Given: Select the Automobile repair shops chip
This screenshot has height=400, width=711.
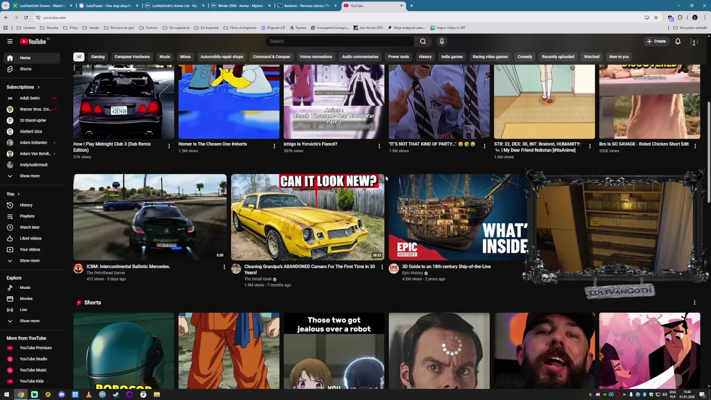Looking at the screenshot, I should point(222,57).
